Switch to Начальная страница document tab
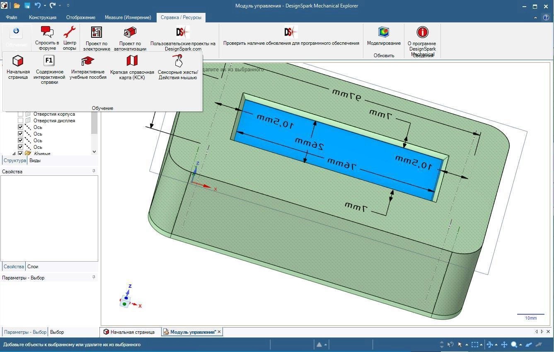The width and height of the screenshot is (554, 352). tap(129, 332)
